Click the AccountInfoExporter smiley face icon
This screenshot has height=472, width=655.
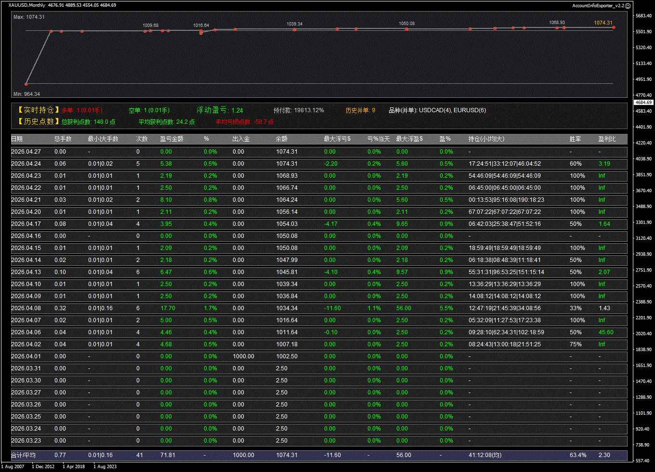coord(628,5)
